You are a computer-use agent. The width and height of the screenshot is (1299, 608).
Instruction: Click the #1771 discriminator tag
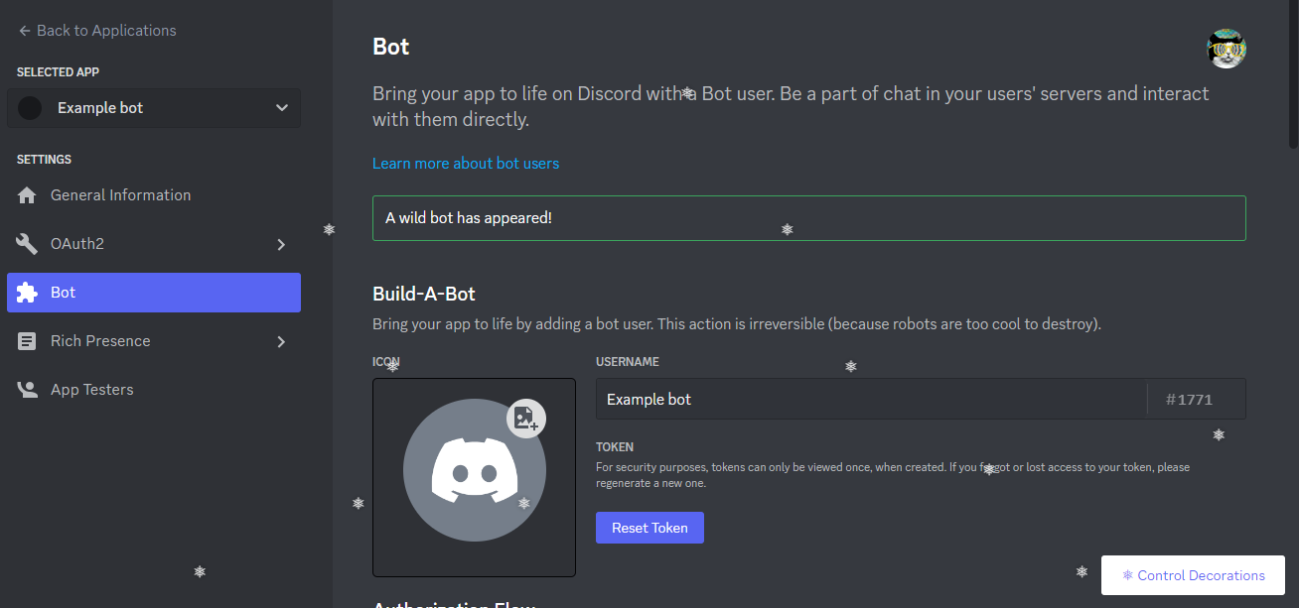[1190, 400]
